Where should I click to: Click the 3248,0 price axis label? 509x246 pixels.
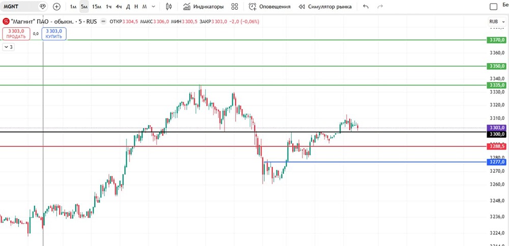(x=497, y=201)
